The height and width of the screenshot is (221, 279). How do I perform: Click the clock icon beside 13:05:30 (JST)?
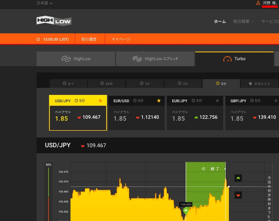click(38, 39)
